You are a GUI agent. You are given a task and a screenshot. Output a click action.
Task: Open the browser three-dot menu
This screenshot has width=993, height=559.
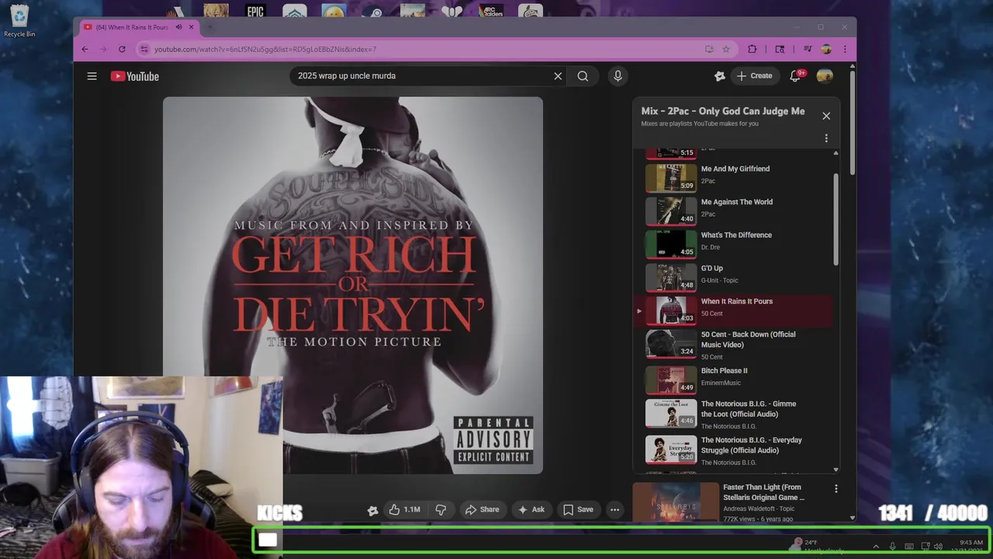pyautogui.click(x=845, y=49)
